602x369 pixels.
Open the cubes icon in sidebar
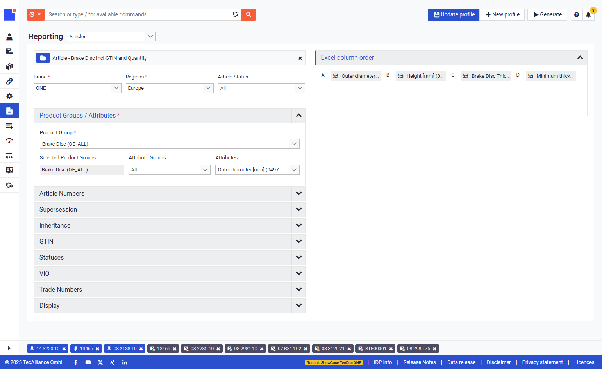[9, 66]
